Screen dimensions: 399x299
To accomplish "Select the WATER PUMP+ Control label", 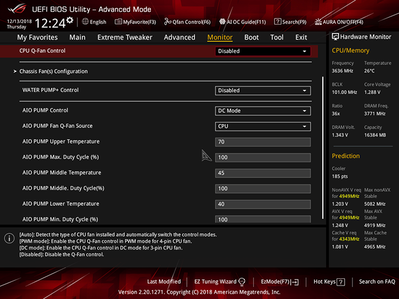I will pos(51,90).
